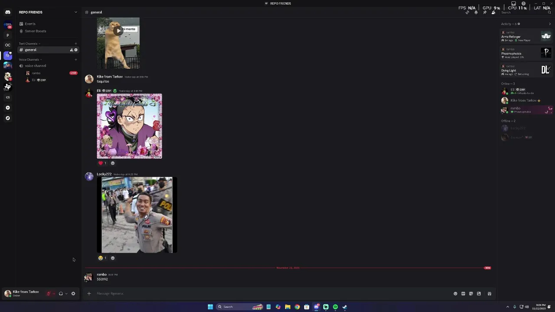Open Kike from Tarkov's message username

coord(110,77)
